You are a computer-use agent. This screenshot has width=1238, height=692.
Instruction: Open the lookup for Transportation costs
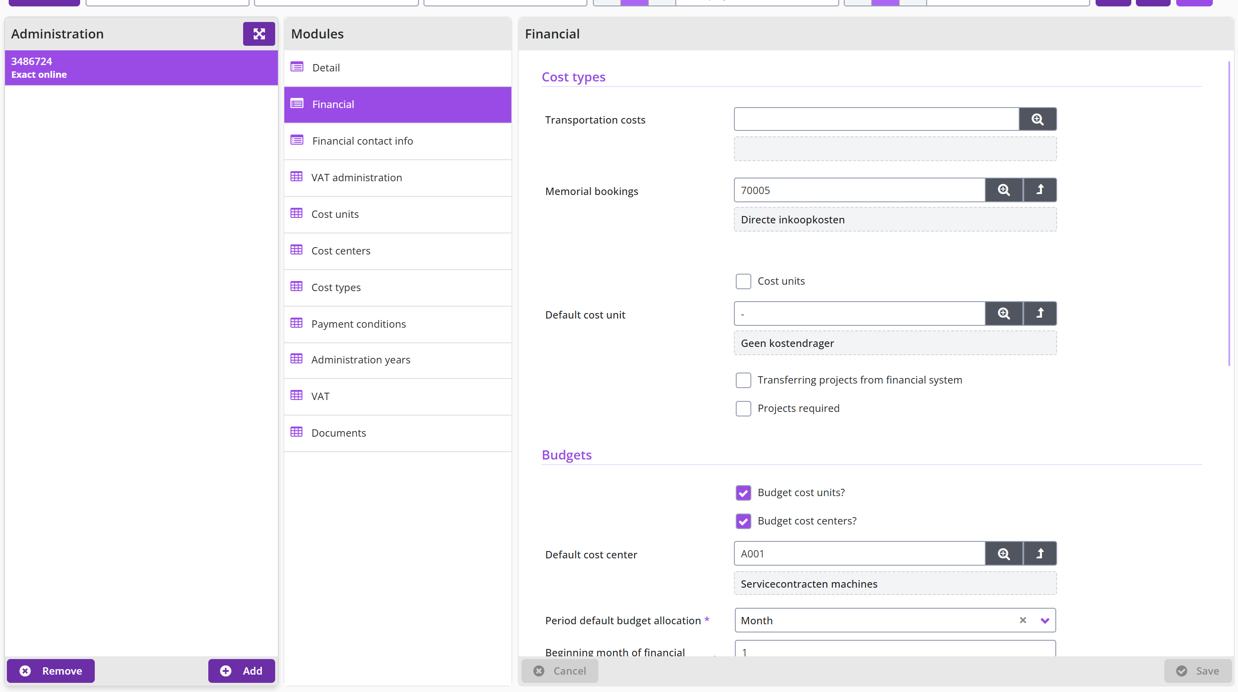click(x=1037, y=119)
